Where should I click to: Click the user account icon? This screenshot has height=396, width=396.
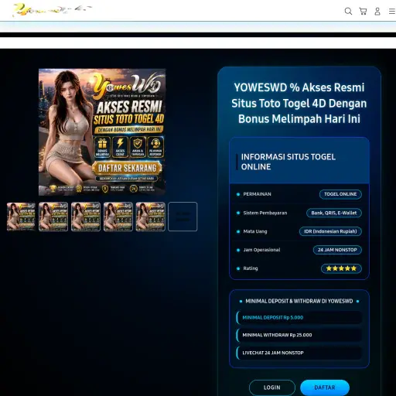click(x=377, y=12)
